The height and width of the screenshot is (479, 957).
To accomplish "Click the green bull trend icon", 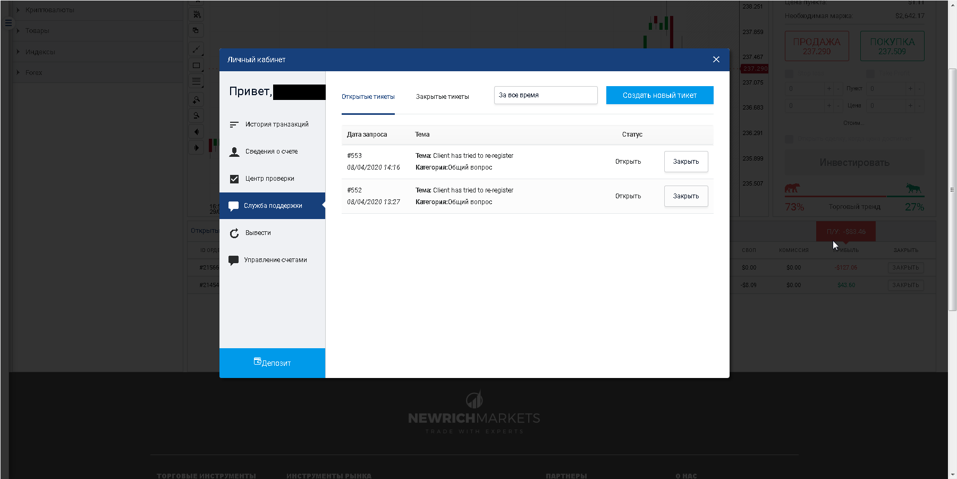I will point(914,188).
